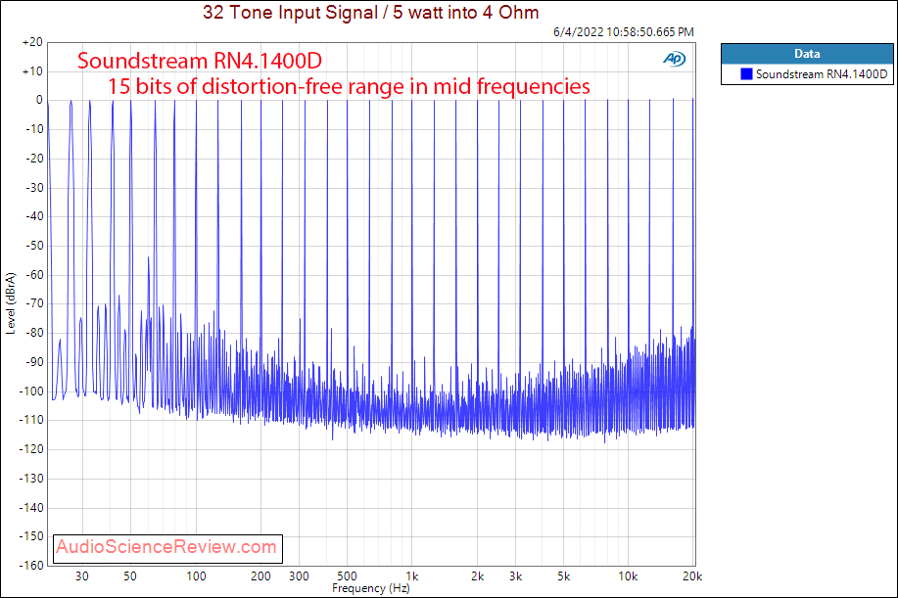
Task: Click the AP logo icon in the graph
Action: coord(674,59)
